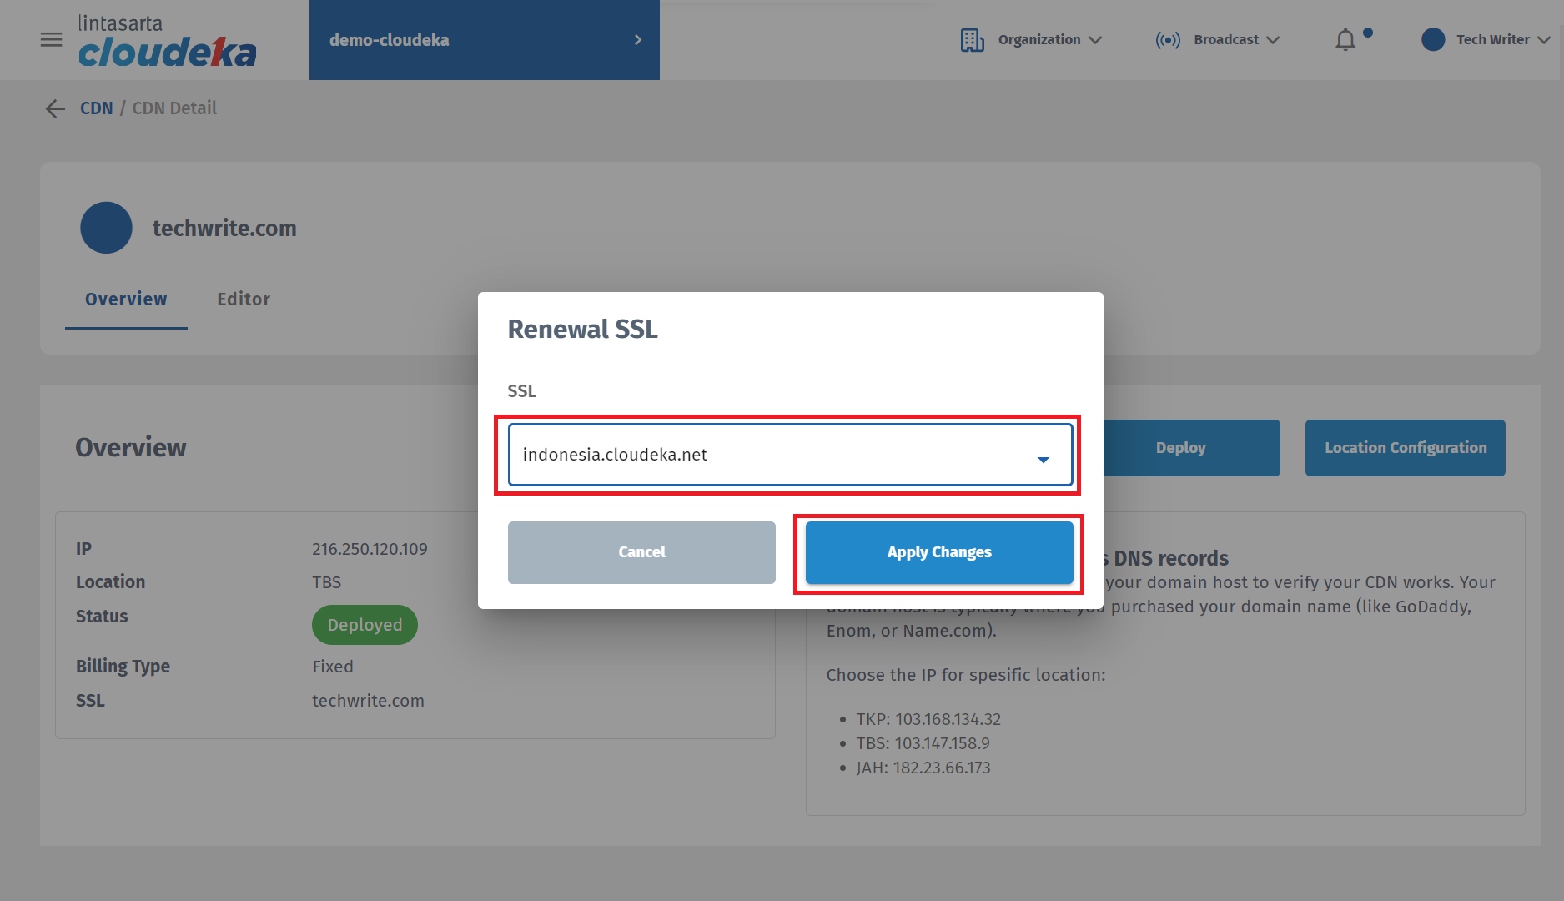1564x901 pixels.
Task: Click the Broadcast signal icon
Action: point(1167,39)
